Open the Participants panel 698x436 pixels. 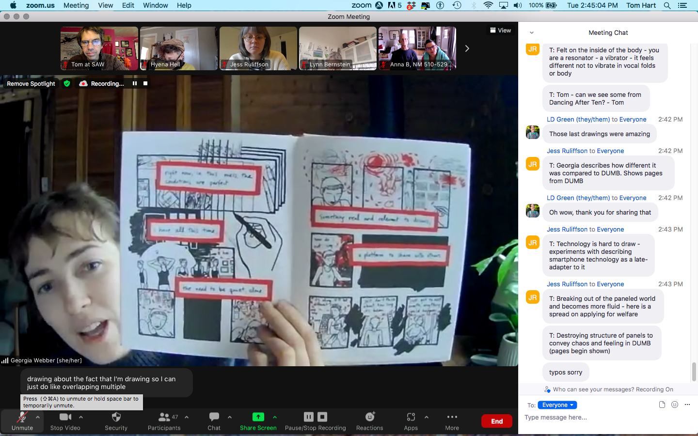tap(164, 420)
